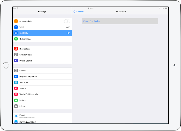Toggle the Airplane Mode switch
The height and width of the screenshot is (131, 181).
tap(67, 21)
